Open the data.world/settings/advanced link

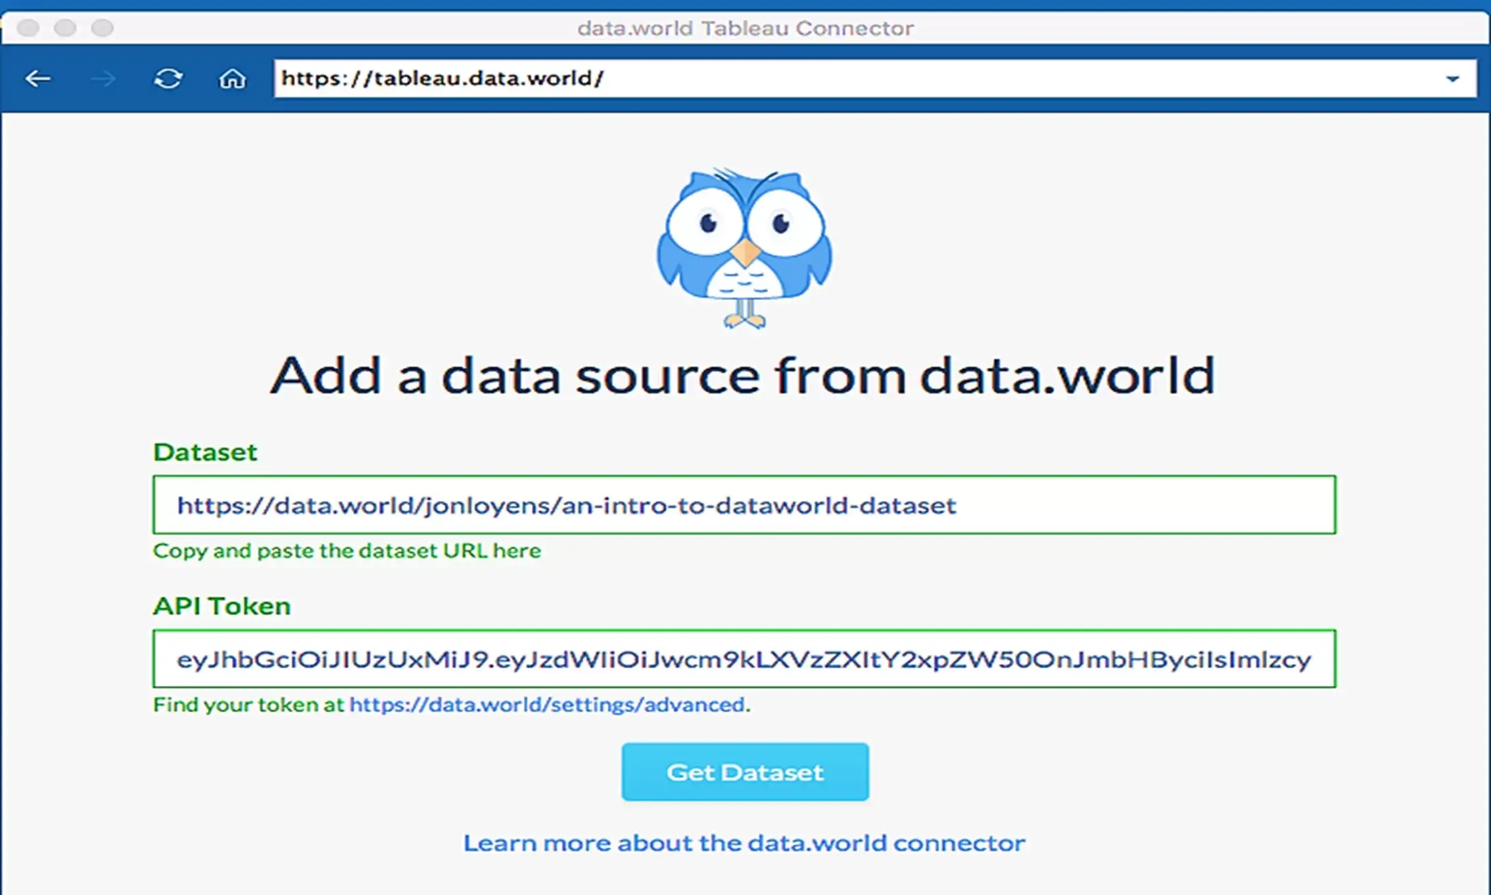click(x=548, y=705)
